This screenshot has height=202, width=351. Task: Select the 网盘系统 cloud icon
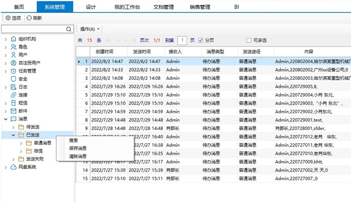13,167
